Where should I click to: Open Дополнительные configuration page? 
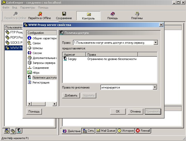tap(42, 58)
